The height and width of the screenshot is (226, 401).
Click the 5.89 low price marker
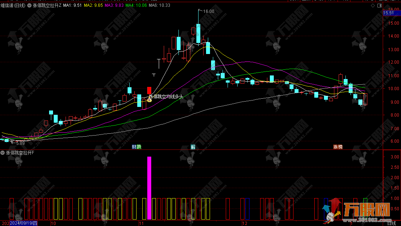(20, 143)
